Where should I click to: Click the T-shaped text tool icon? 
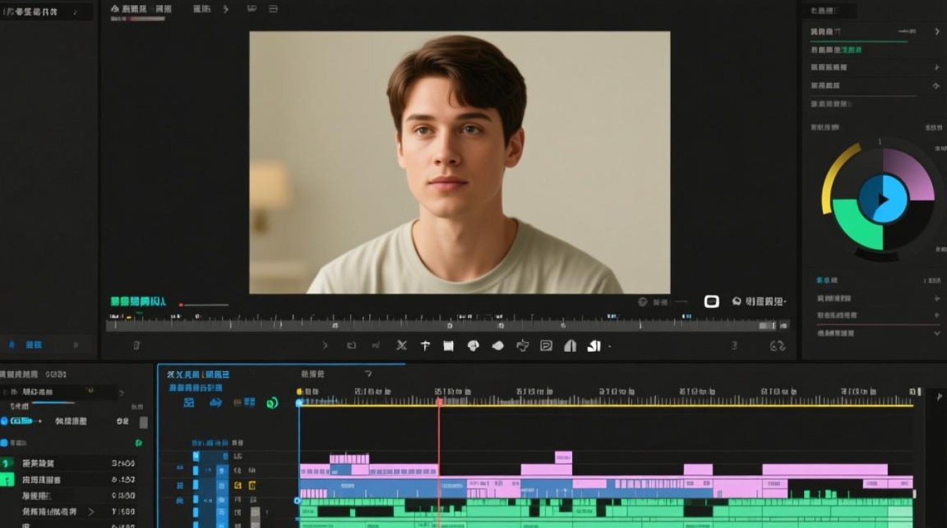[x=425, y=346]
